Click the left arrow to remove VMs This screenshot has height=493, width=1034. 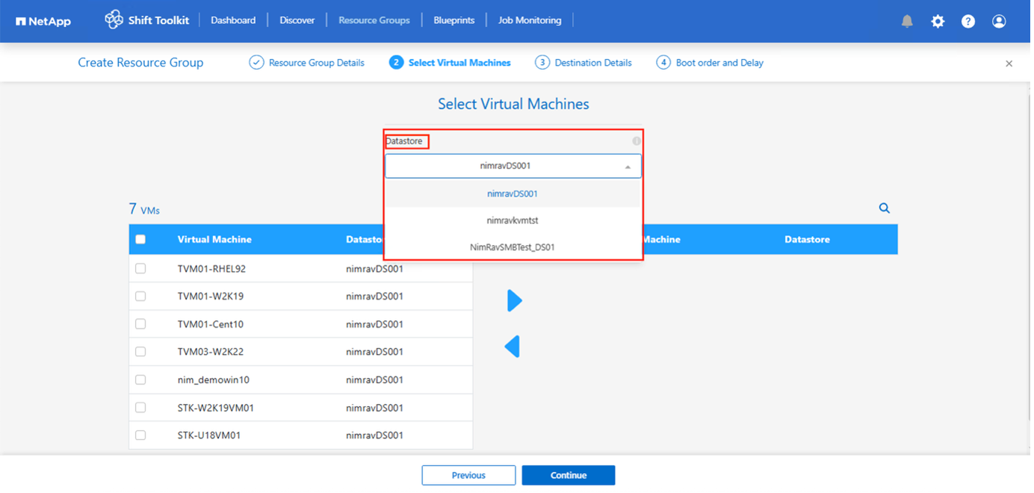pos(513,347)
